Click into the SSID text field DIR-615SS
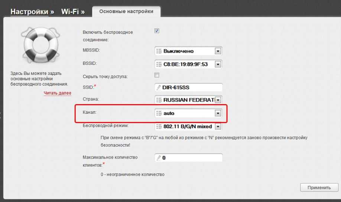Screen dimensions: 341x202 pos(191,88)
